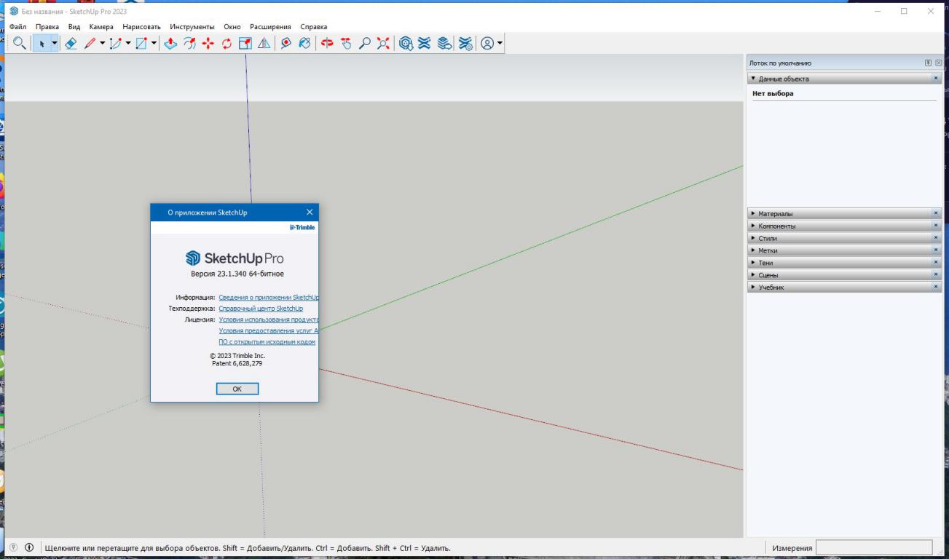Collapse the Данные объекта panel

[783, 79]
